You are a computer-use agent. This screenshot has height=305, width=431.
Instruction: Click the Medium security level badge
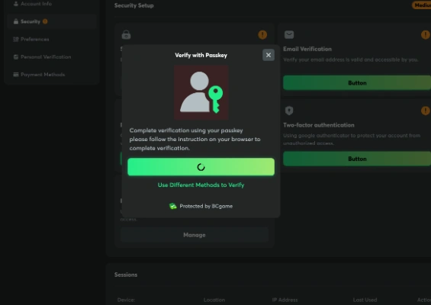(421, 5)
